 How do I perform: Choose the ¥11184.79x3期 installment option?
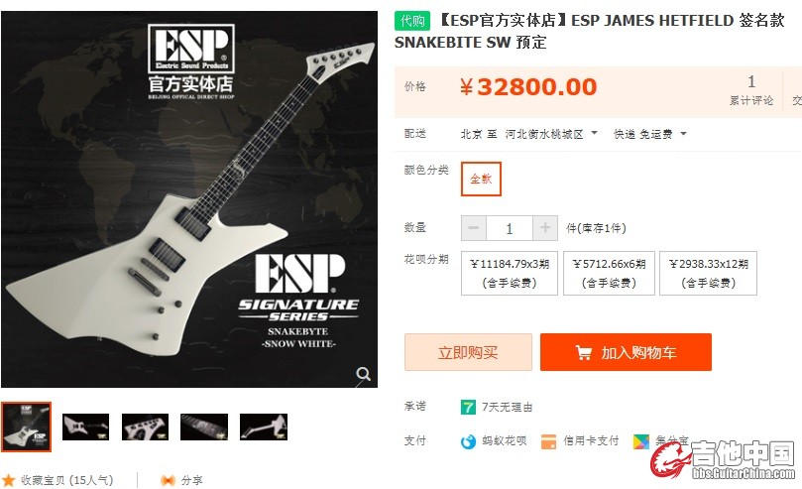click(x=510, y=273)
